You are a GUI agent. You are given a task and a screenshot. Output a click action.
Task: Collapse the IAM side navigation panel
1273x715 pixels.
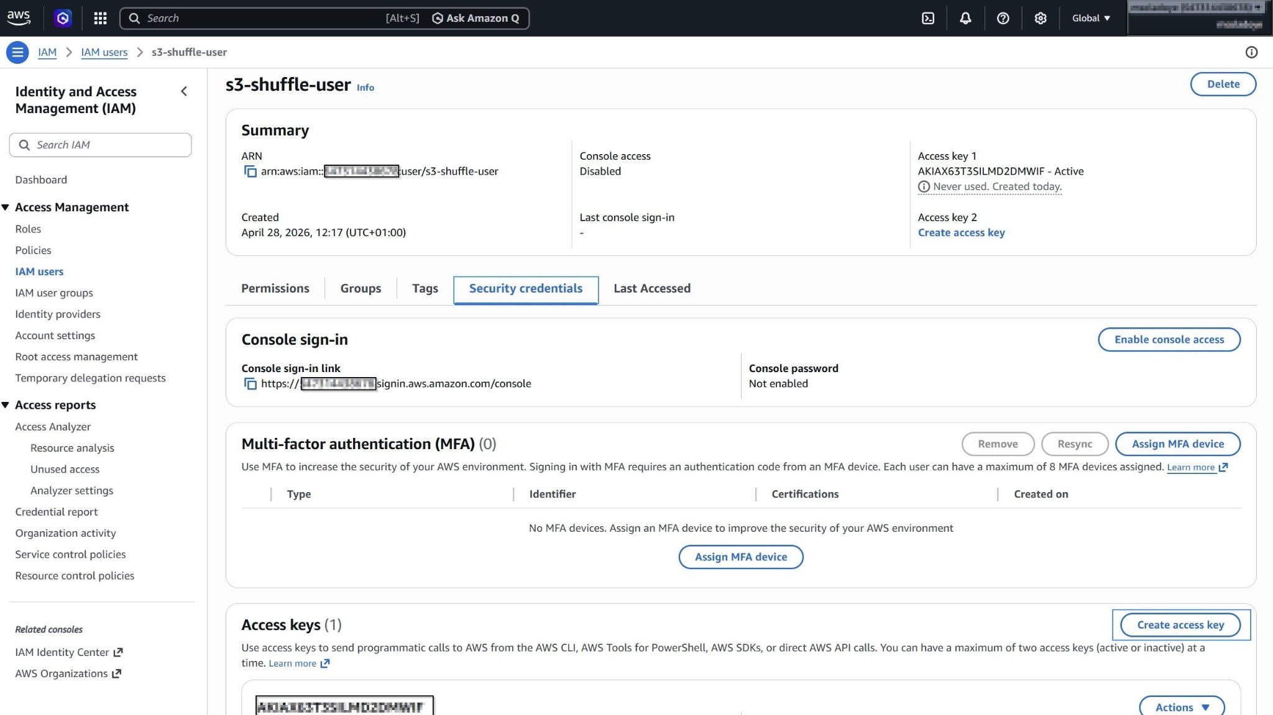tap(184, 91)
